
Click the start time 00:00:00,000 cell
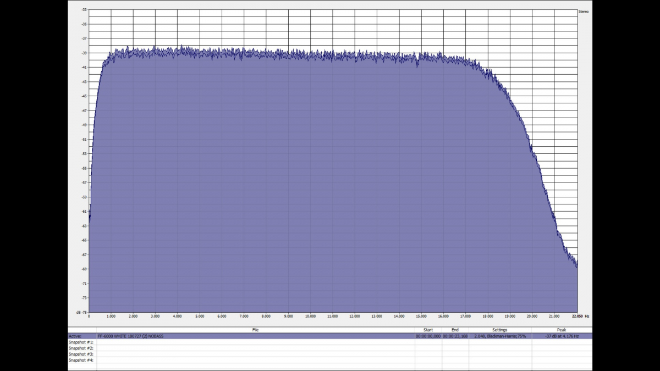(x=428, y=336)
